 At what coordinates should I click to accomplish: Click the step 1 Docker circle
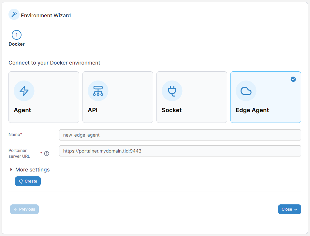pos(17,35)
